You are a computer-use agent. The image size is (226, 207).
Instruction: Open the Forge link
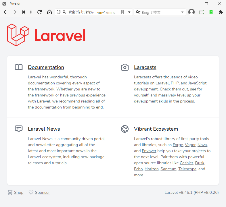178,145
